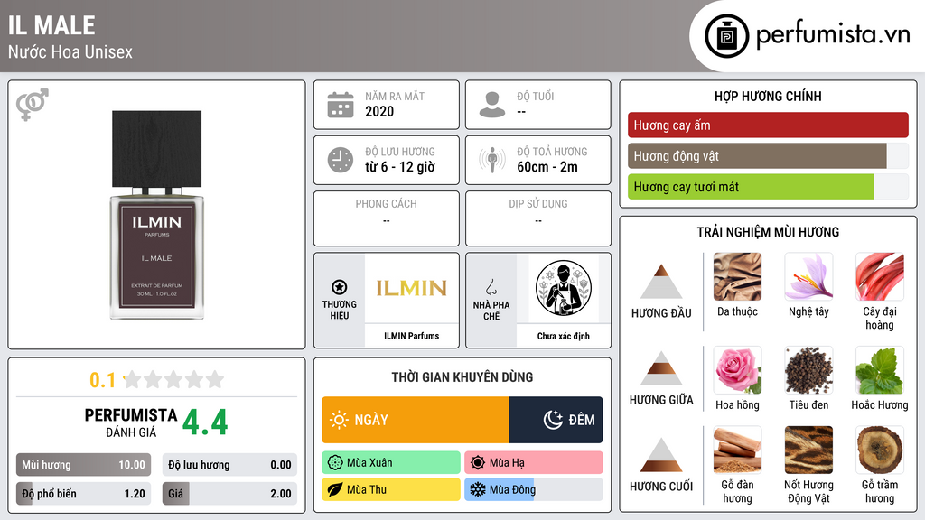The image size is (925, 520).
Task: Open the Gỗ đàn hương sandalwood image
Action: [737, 450]
